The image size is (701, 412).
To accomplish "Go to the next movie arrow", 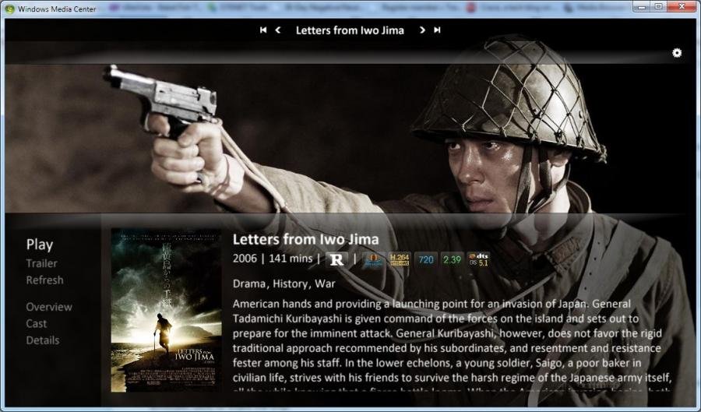I will click(422, 30).
